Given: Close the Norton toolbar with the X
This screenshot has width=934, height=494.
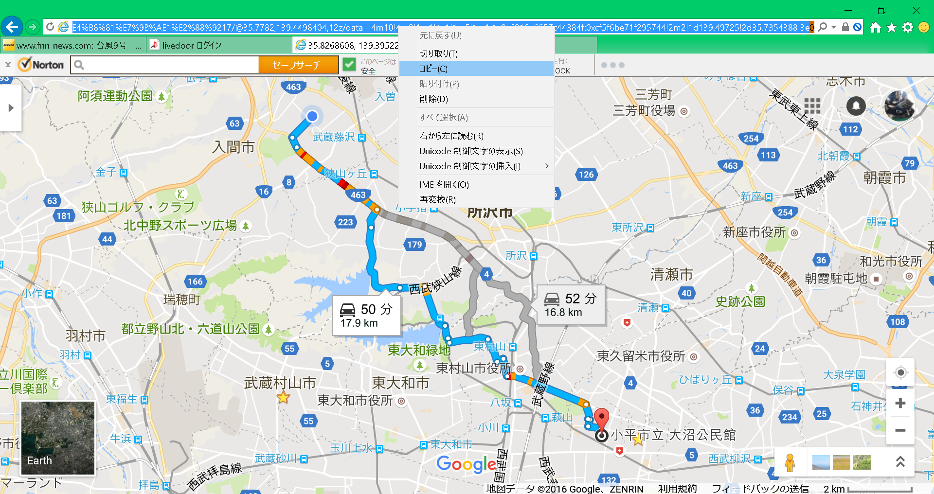Looking at the screenshot, I should (x=8, y=65).
